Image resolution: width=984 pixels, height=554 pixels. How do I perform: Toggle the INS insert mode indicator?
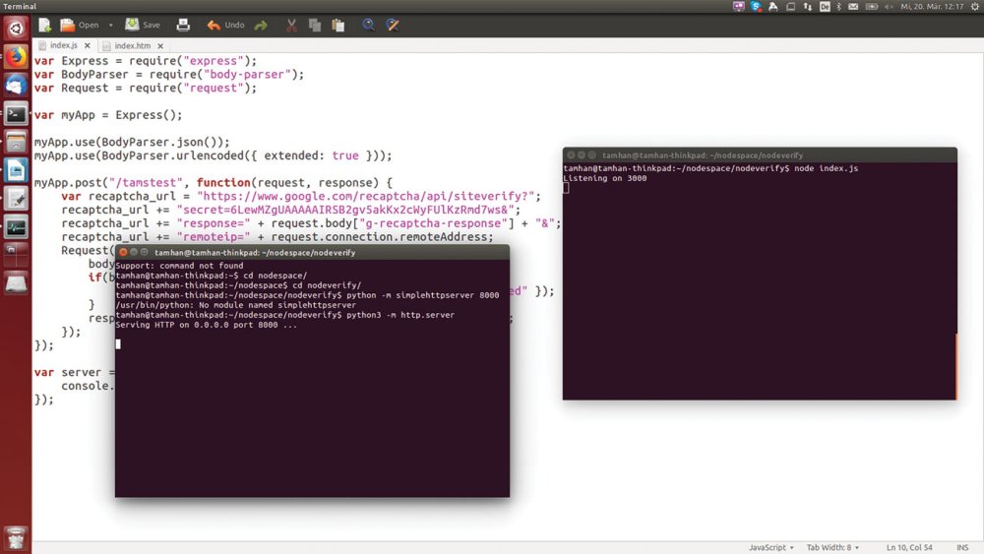[x=962, y=547]
